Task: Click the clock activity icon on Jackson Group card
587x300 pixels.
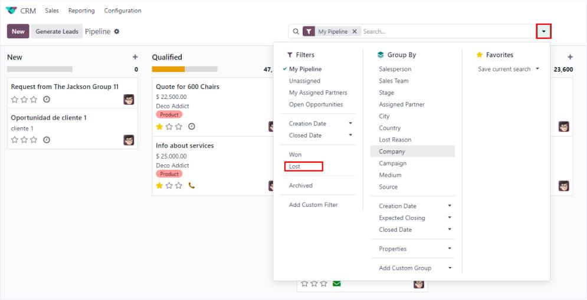Action: coord(47,100)
